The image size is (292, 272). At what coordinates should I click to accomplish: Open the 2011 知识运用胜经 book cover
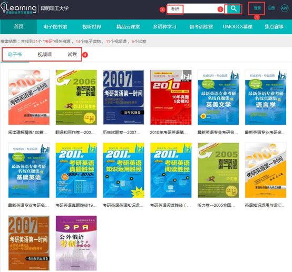(123, 170)
